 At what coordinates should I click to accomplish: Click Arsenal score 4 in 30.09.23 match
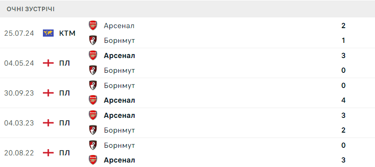pos(343,100)
